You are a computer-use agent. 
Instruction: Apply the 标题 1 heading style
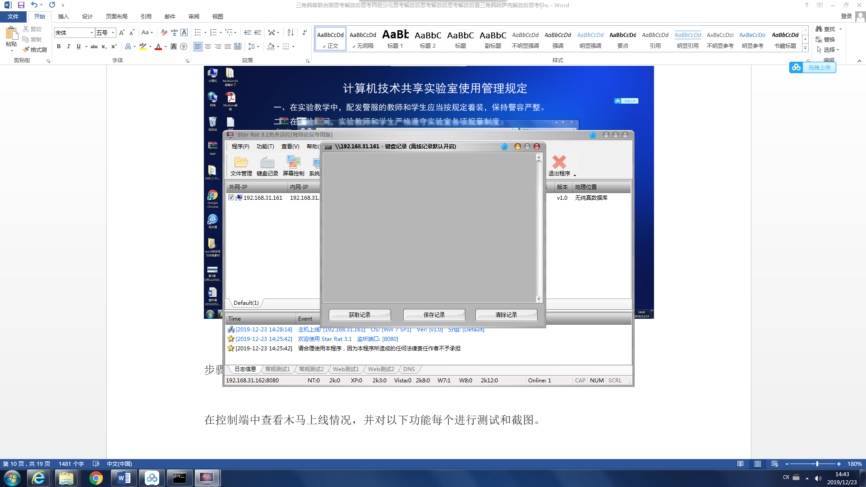click(395, 39)
